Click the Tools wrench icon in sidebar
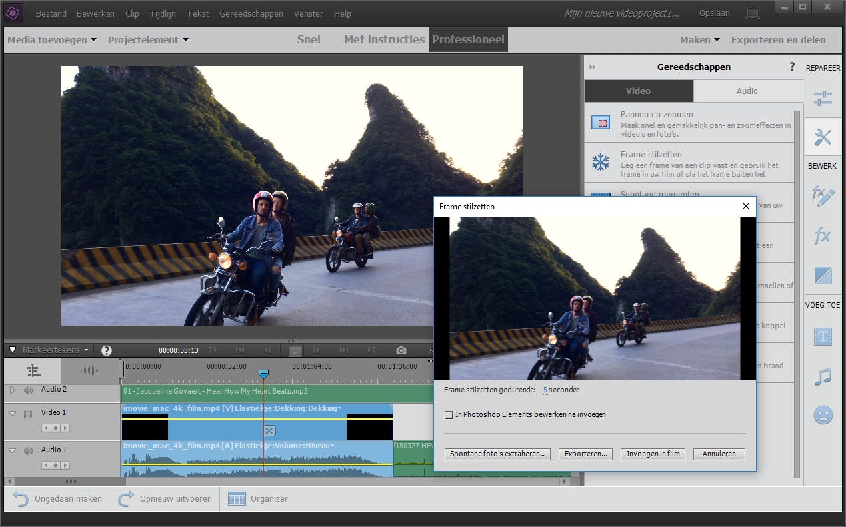Viewport: 846px width, 527px height. [x=823, y=137]
